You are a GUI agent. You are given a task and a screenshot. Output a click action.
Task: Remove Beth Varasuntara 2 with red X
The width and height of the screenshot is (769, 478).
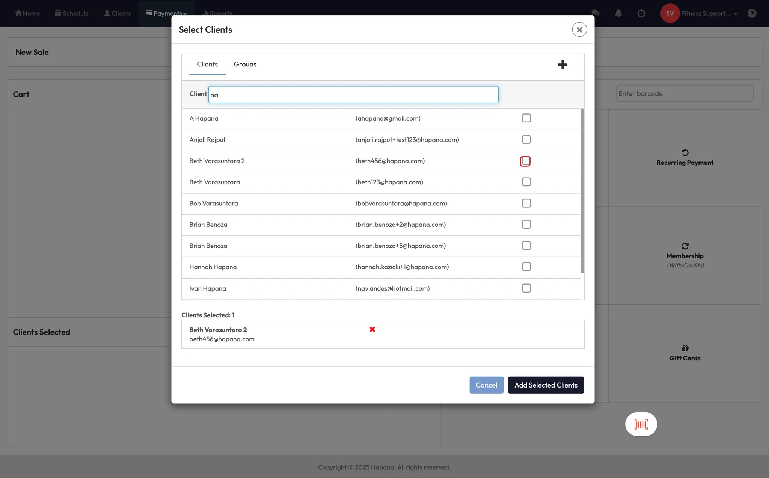(x=372, y=329)
